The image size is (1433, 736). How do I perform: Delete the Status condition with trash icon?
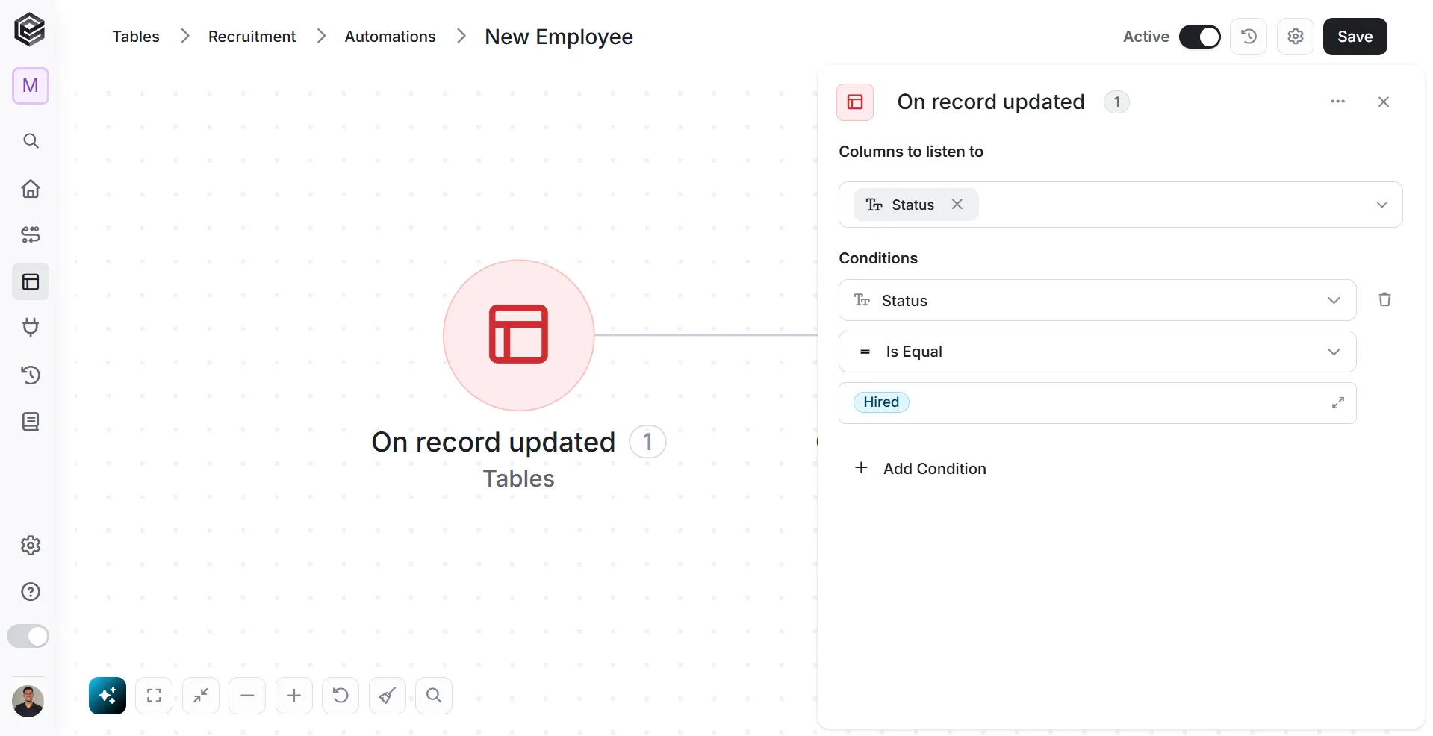point(1384,299)
